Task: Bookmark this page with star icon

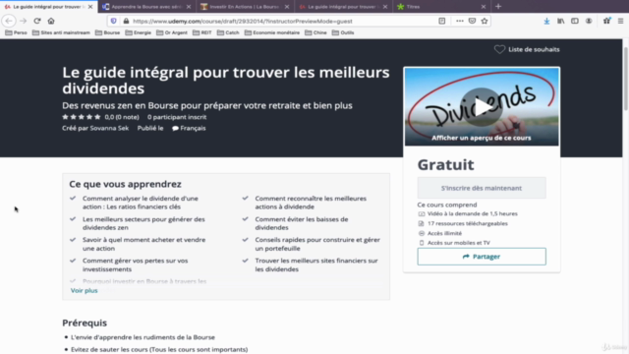Action: tap(485, 21)
